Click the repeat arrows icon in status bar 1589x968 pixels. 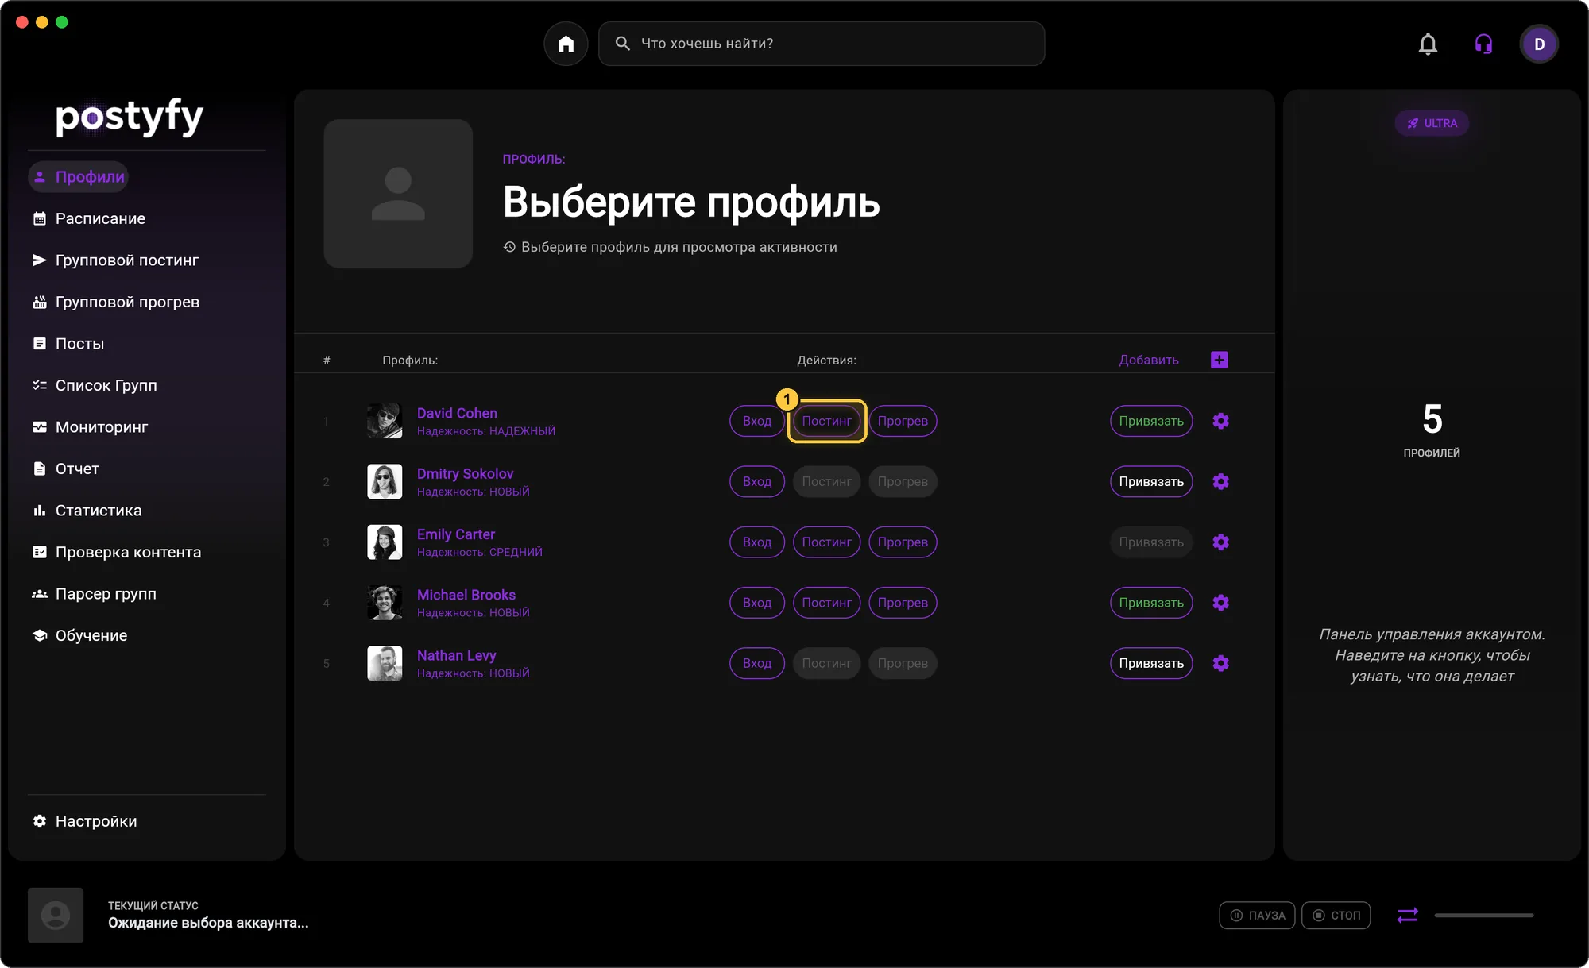(1407, 915)
